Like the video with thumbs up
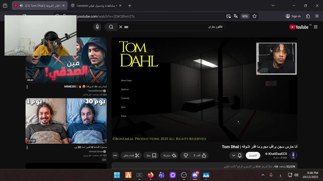This screenshot has width=323, height=181. click(200, 156)
